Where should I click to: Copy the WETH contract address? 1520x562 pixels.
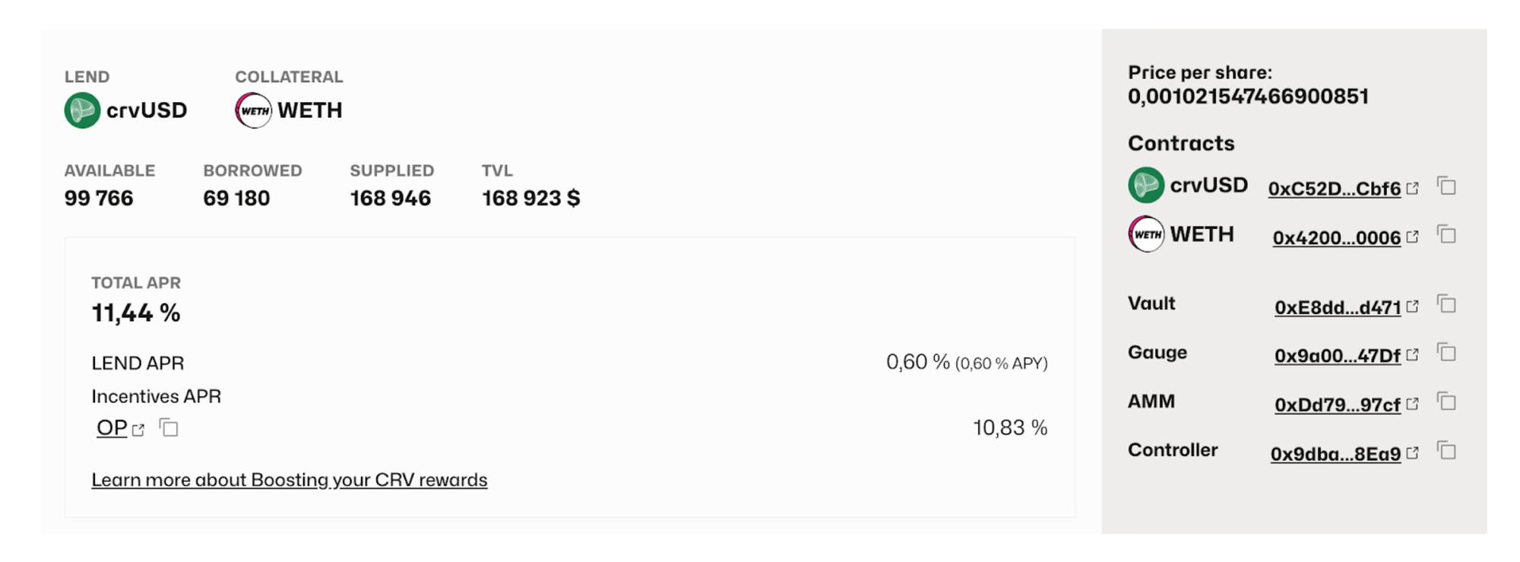click(1446, 235)
